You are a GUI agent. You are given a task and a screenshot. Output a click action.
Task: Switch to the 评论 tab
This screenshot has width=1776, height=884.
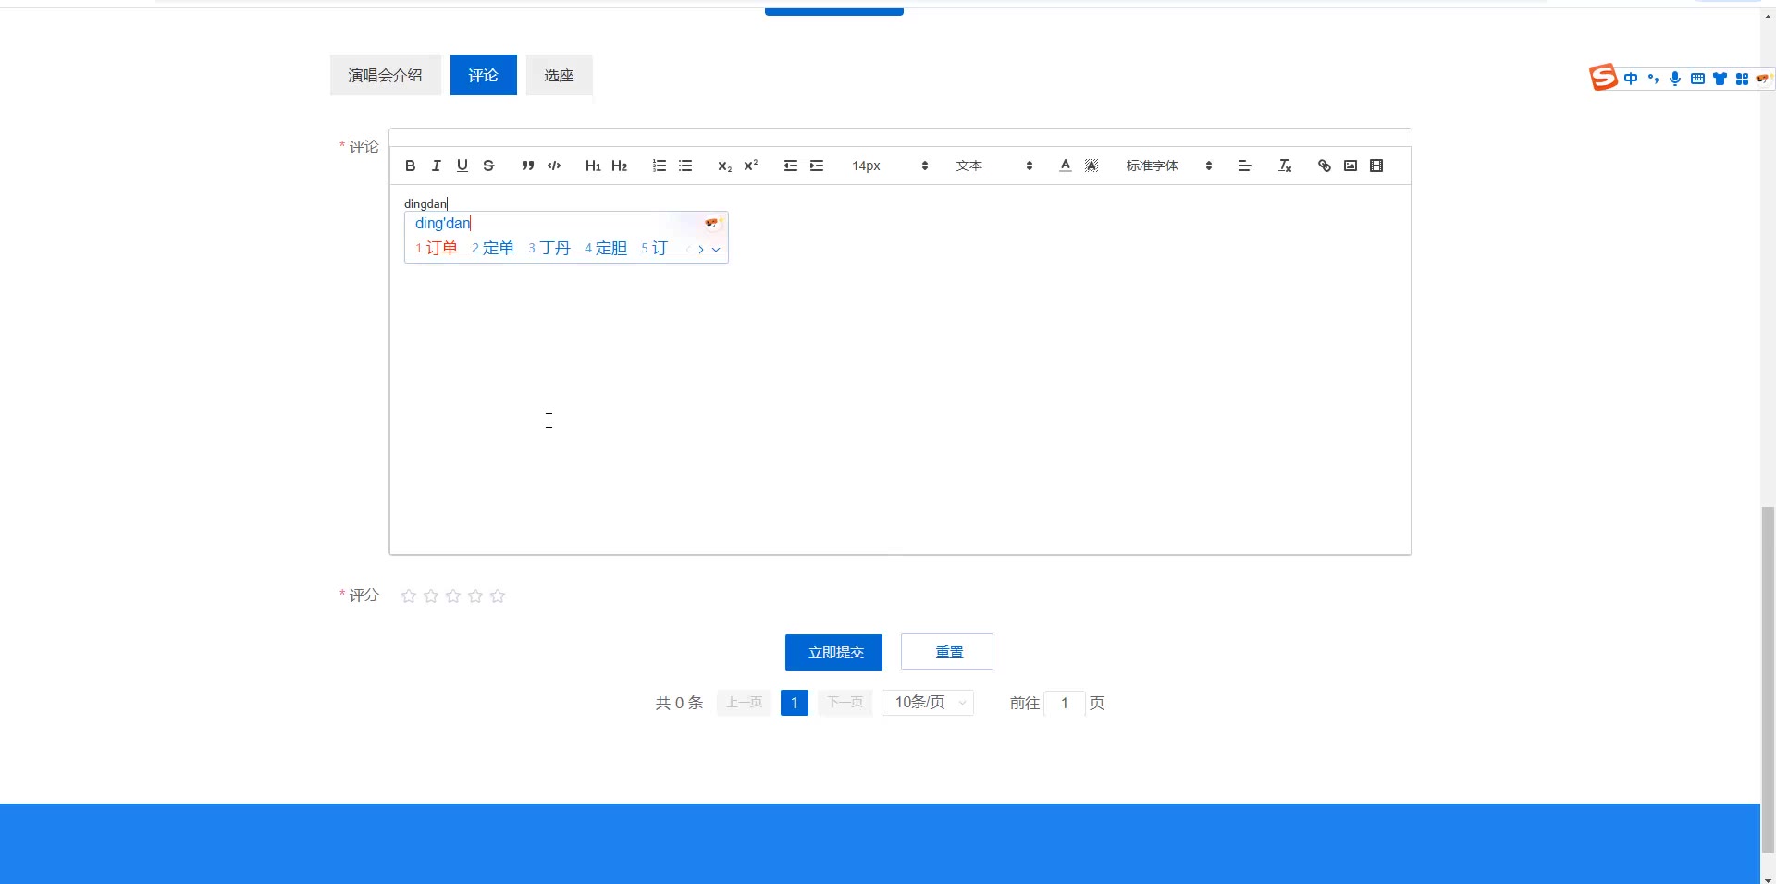[x=484, y=75]
